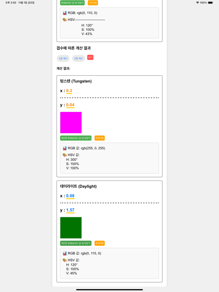Toggle the top green RGB/HSV 값 보기/닫기 button
This screenshot has height=292, width=219.
[72, 3]
